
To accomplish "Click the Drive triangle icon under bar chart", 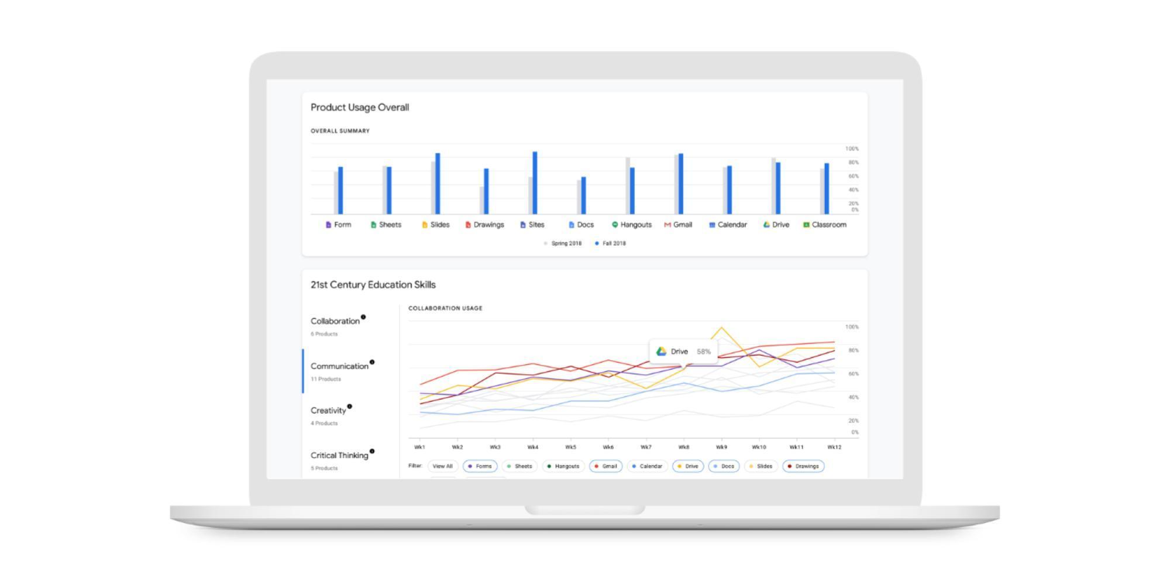I will 766,225.
